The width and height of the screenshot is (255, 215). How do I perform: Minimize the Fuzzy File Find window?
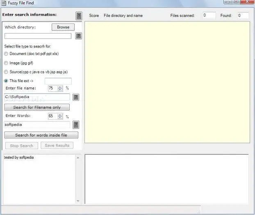228,2
